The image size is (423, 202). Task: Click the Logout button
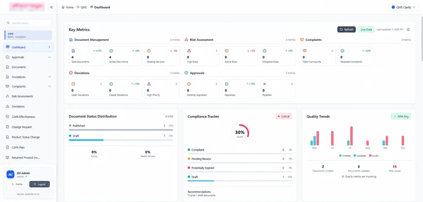40,184
